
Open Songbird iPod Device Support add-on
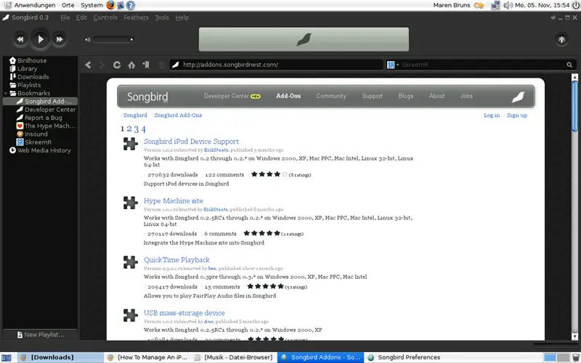pyautogui.click(x=191, y=141)
